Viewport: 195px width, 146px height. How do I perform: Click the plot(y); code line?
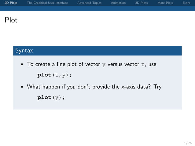click(x=51, y=98)
